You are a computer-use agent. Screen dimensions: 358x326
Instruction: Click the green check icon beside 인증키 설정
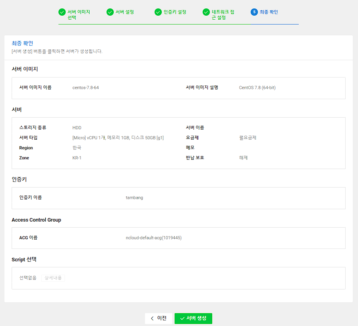click(158, 12)
